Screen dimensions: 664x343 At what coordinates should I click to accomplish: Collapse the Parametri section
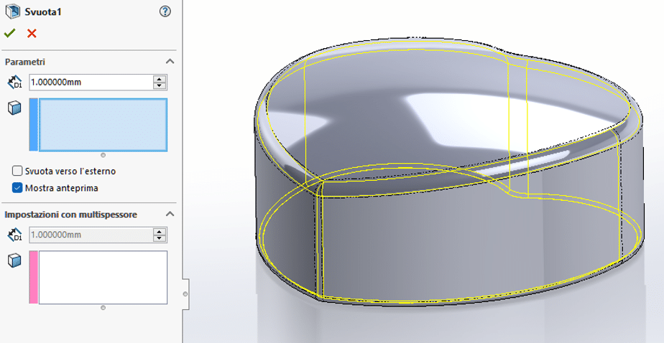(x=170, y=62)
